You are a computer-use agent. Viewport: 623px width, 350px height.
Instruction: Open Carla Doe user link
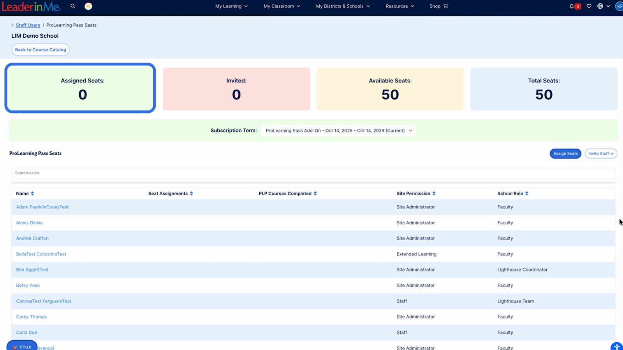point(26,332)
